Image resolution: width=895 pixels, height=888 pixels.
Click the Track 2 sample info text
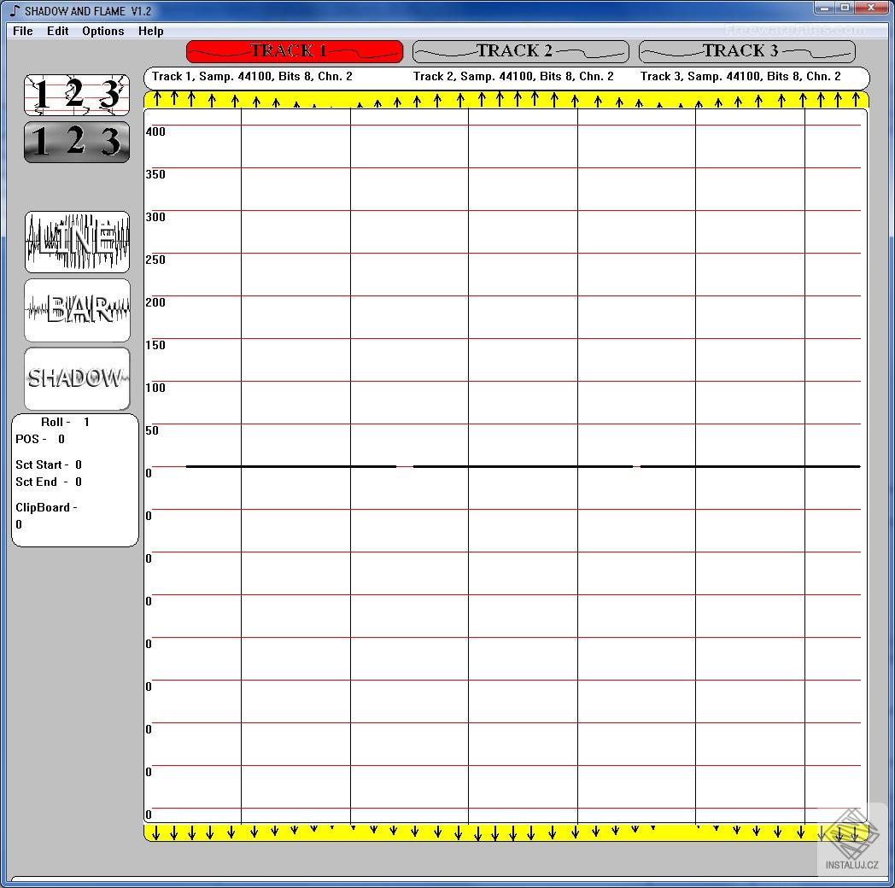click(x=513, y=77)
